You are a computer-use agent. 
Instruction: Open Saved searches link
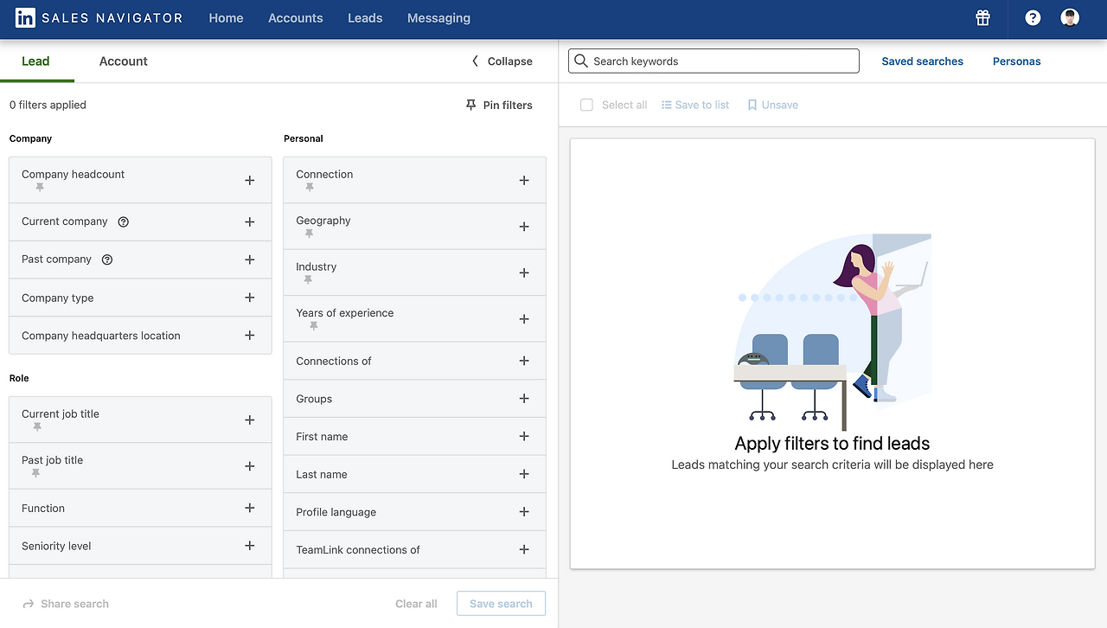click(x=923, y=61)
